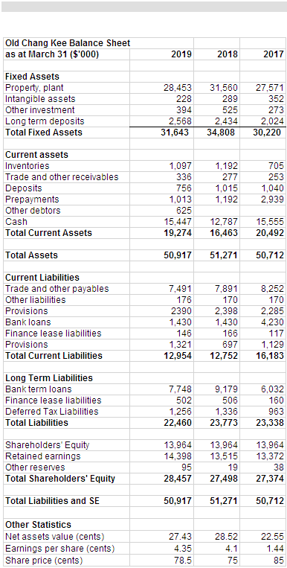Click the 'Deposits' row label
The image size is (287, 568).
[x=24, y=188]
